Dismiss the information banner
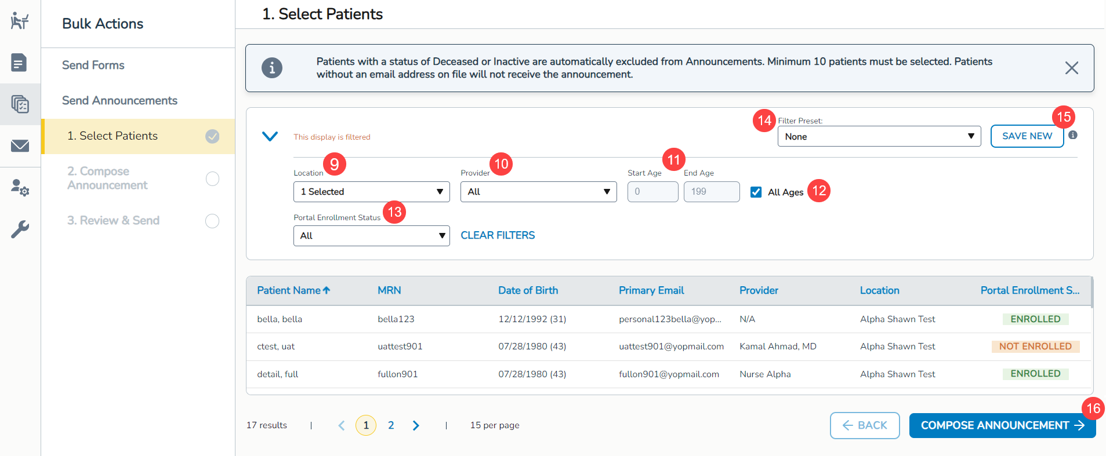This screenshot has width=1106, height=456. [1071, 68]
